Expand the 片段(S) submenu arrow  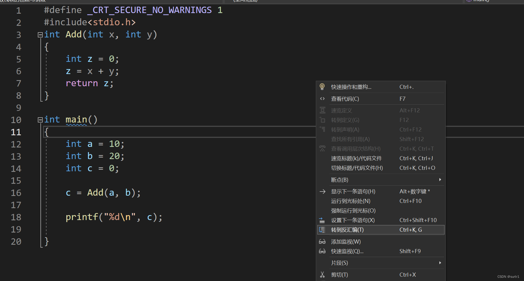440,263
